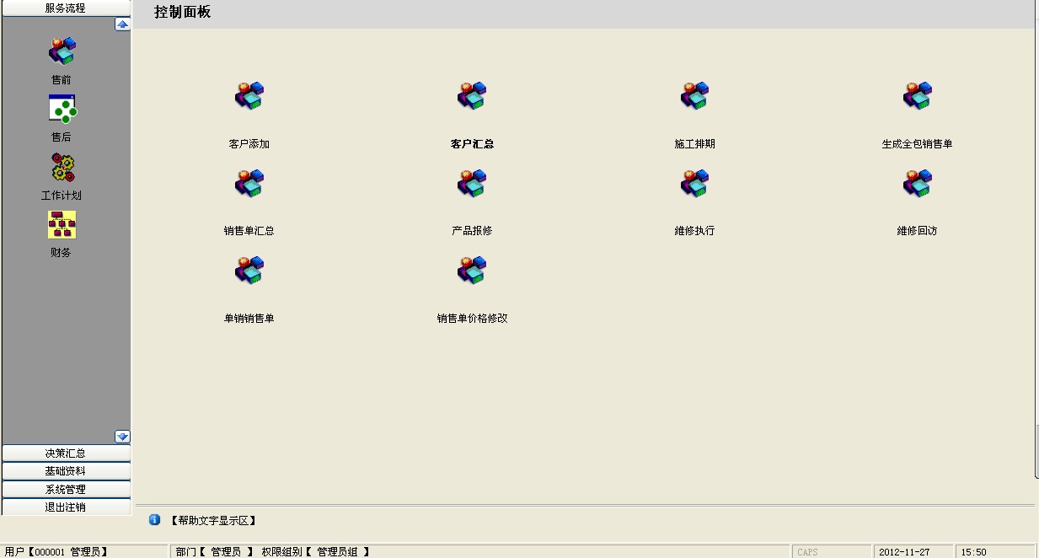Click the 财务 label in sidebar
This screenshot has height=558, width=1039.
62,253
